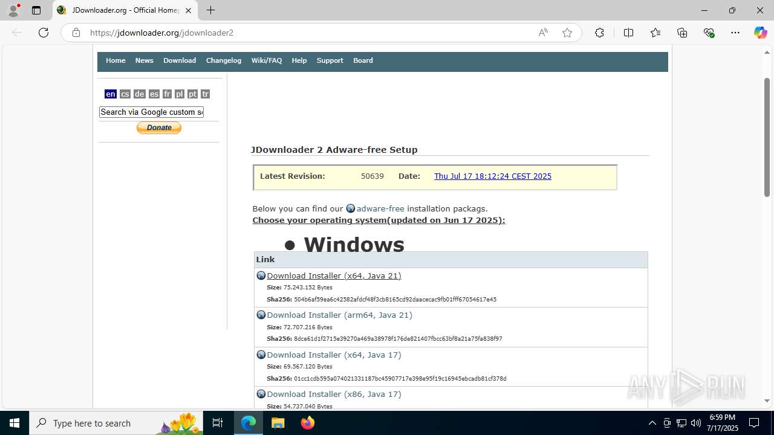774x435 pixels.
Task: Open Firefox from taskbar
Action: 308,423
